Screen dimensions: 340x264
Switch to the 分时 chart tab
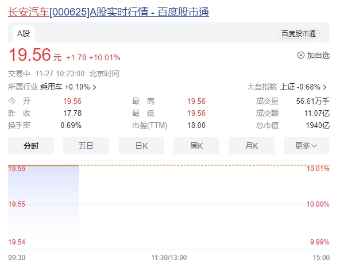(31, 146)
